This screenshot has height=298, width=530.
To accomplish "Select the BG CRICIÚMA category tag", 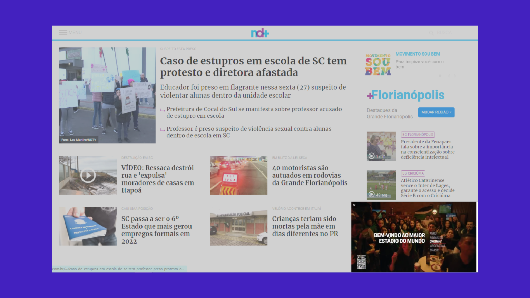I will (413, 173).
